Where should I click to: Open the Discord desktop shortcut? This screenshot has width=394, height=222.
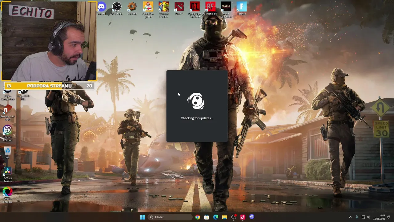tap(101, 8)
